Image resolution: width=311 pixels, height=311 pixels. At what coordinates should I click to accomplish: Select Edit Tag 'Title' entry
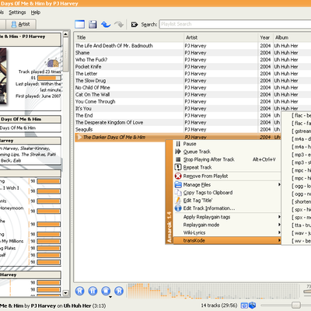coord(227,201)
